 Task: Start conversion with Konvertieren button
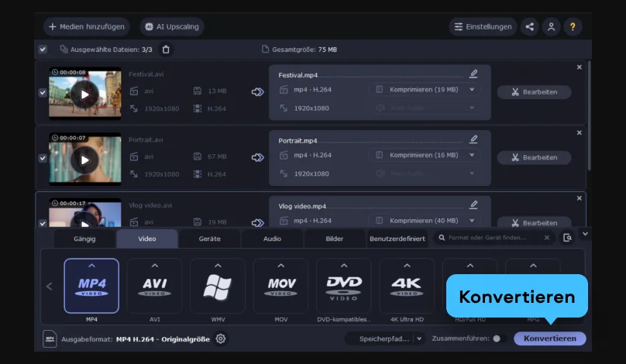[550, 338]
